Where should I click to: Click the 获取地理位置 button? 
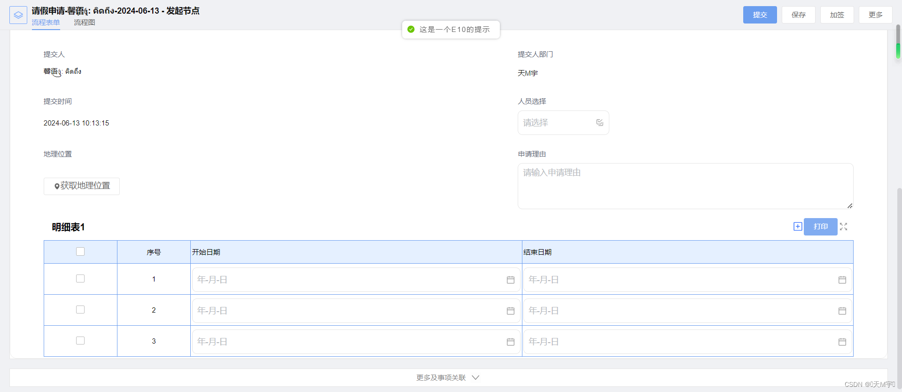(82, 186)
